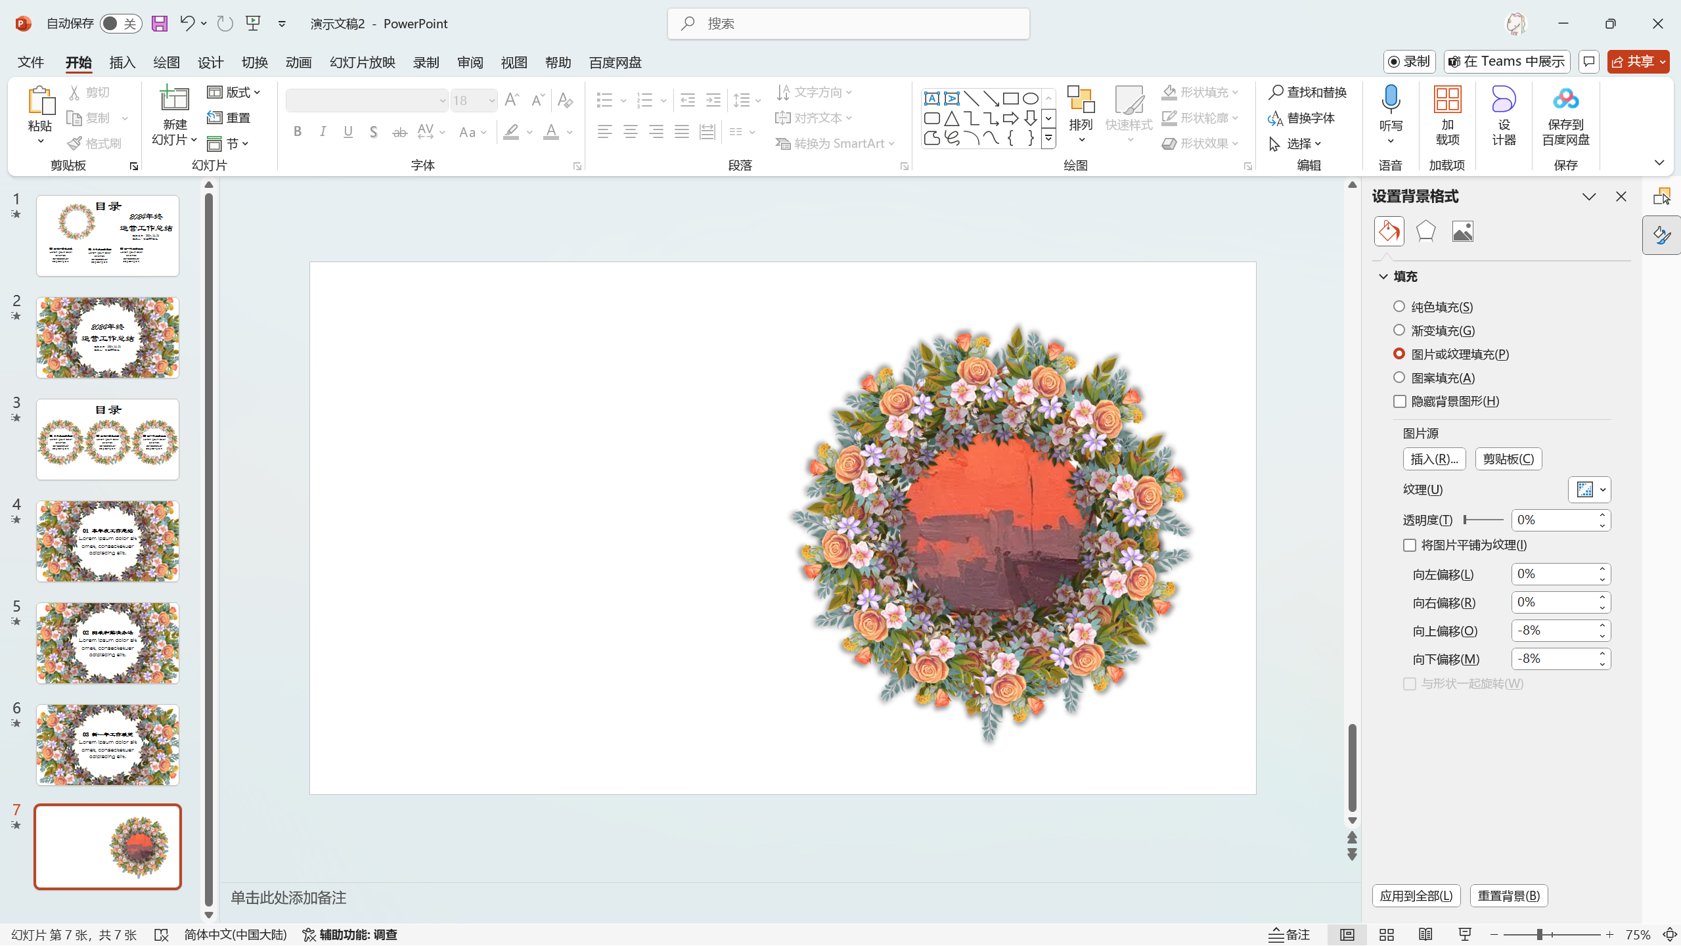1681x946 pixels.
Task: Select the Rectangle shape in shapes gallery
Action: 1011,99
